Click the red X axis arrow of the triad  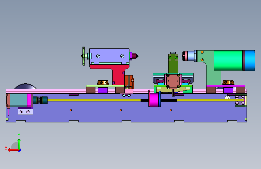[x=13, y=150]
